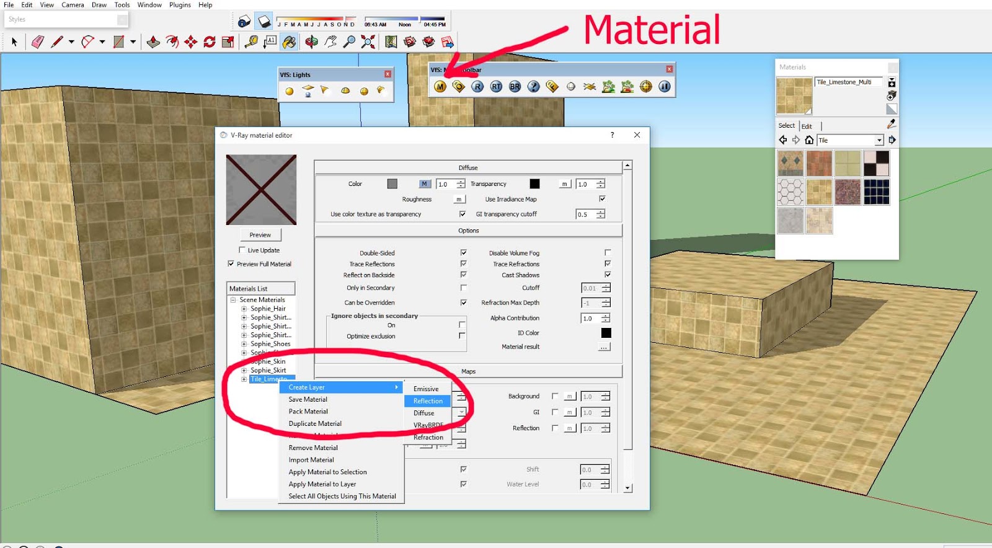Screen dimensions: 992x548
Task: Open the Camera menu
Action: click(73, 5)
